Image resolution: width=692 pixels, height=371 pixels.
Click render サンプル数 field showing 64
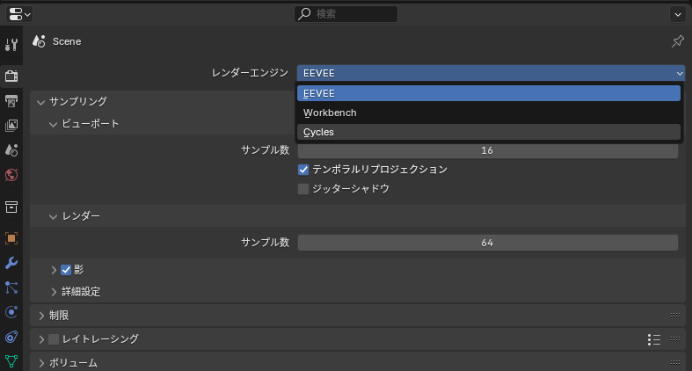pos(488,243)
